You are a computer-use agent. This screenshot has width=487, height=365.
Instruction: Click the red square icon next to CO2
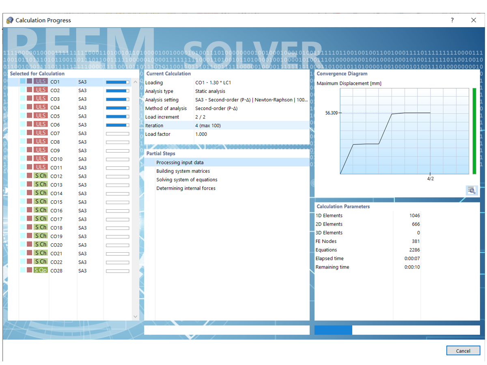29,90
